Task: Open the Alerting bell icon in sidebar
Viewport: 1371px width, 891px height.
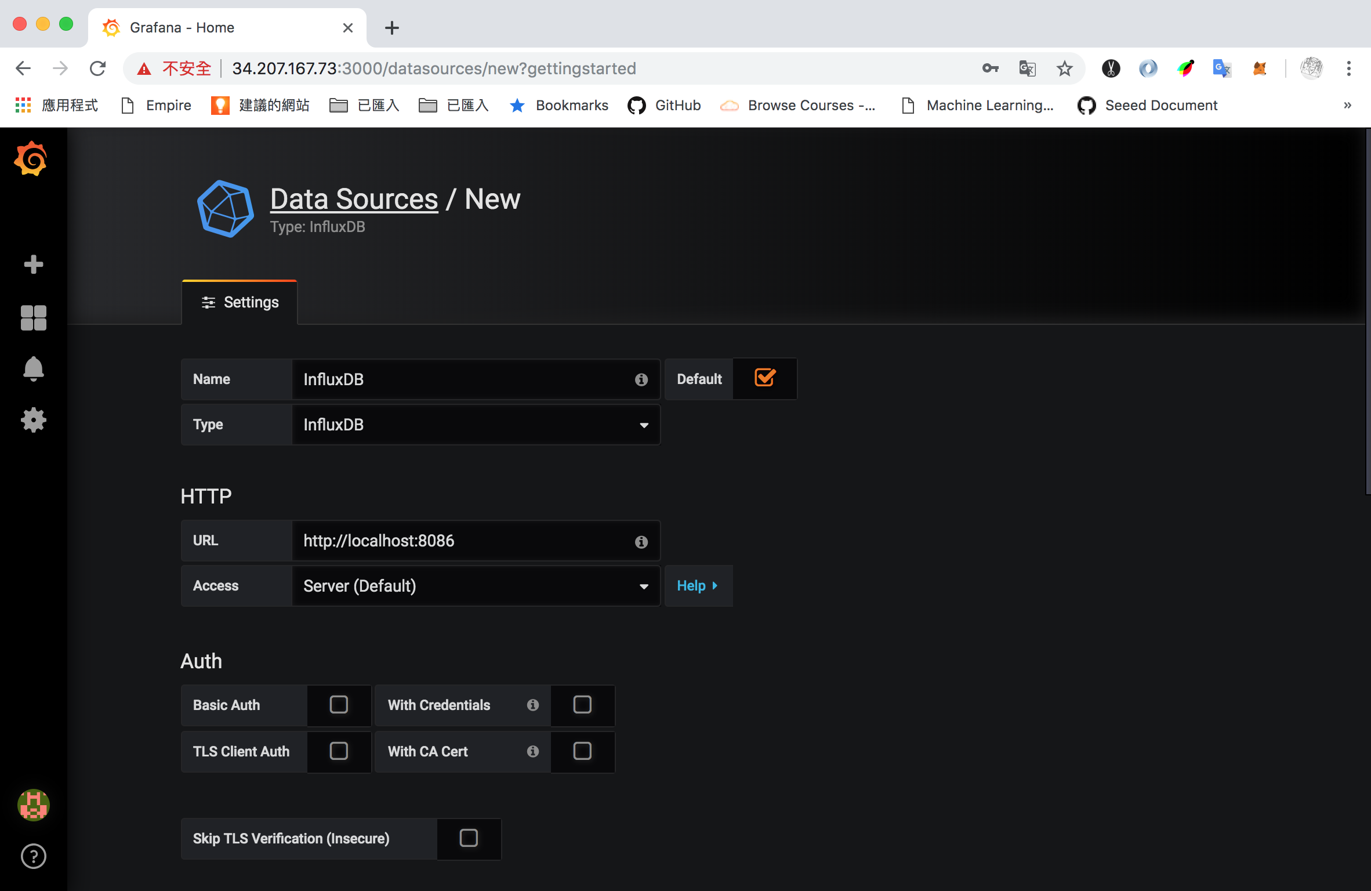Action: (x=34, y=369)
